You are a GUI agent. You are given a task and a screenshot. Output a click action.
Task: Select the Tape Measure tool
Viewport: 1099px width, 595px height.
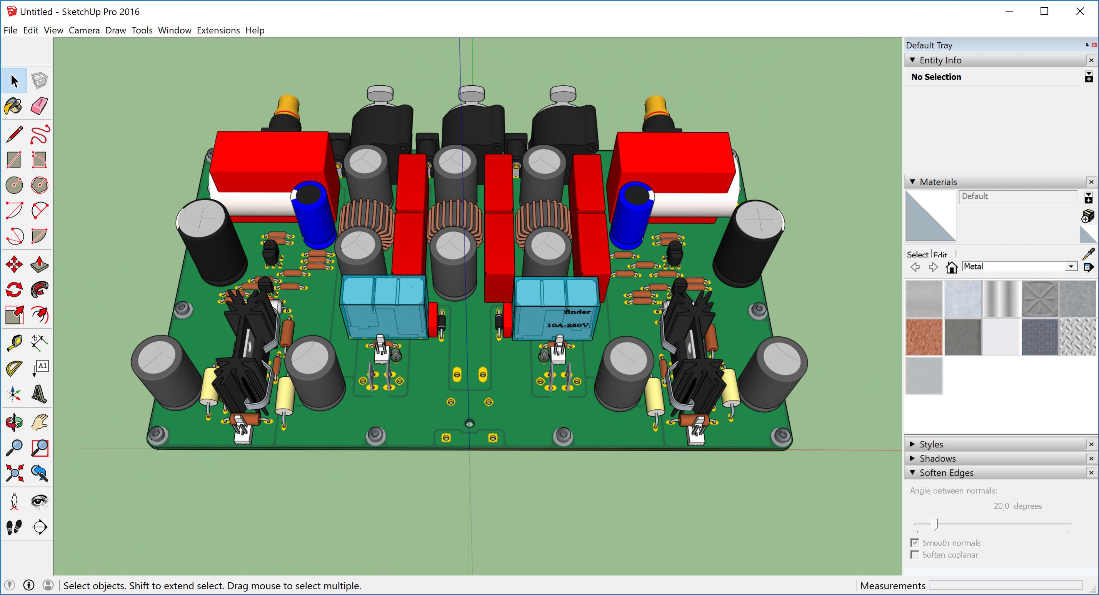[x=14, y=343]
